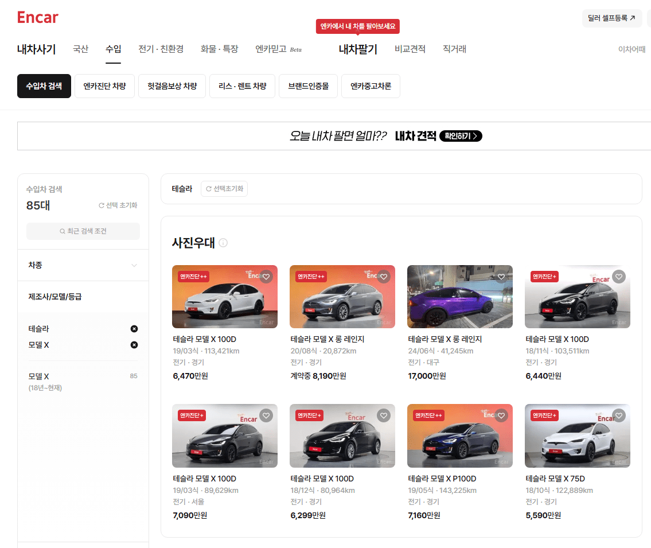Click the 6,470만원 price
651x548 pixels.
[190, 376]
